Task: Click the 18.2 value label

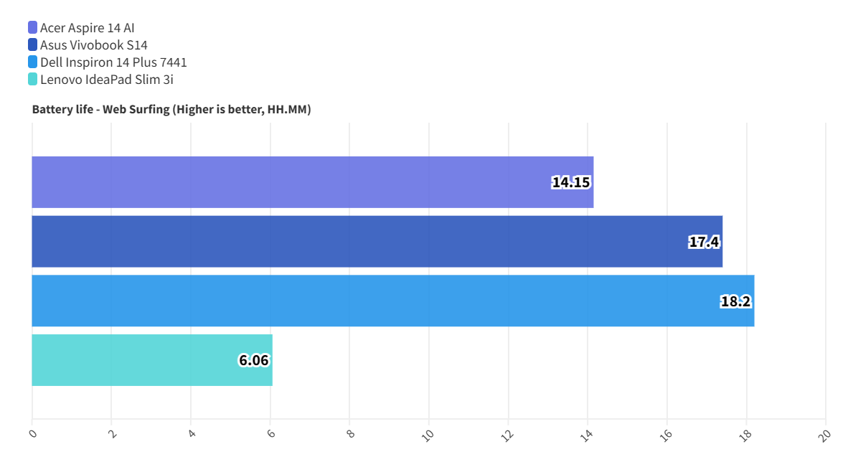Action: [735, 301]
